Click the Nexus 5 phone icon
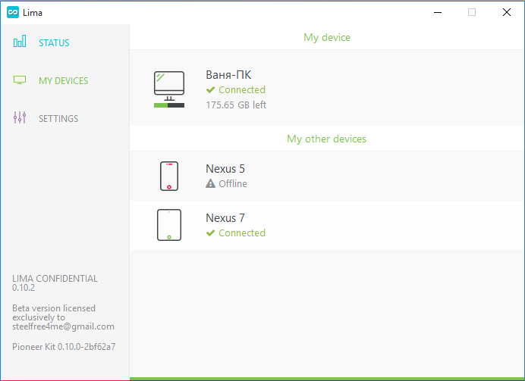 click(x=169, y=176)
